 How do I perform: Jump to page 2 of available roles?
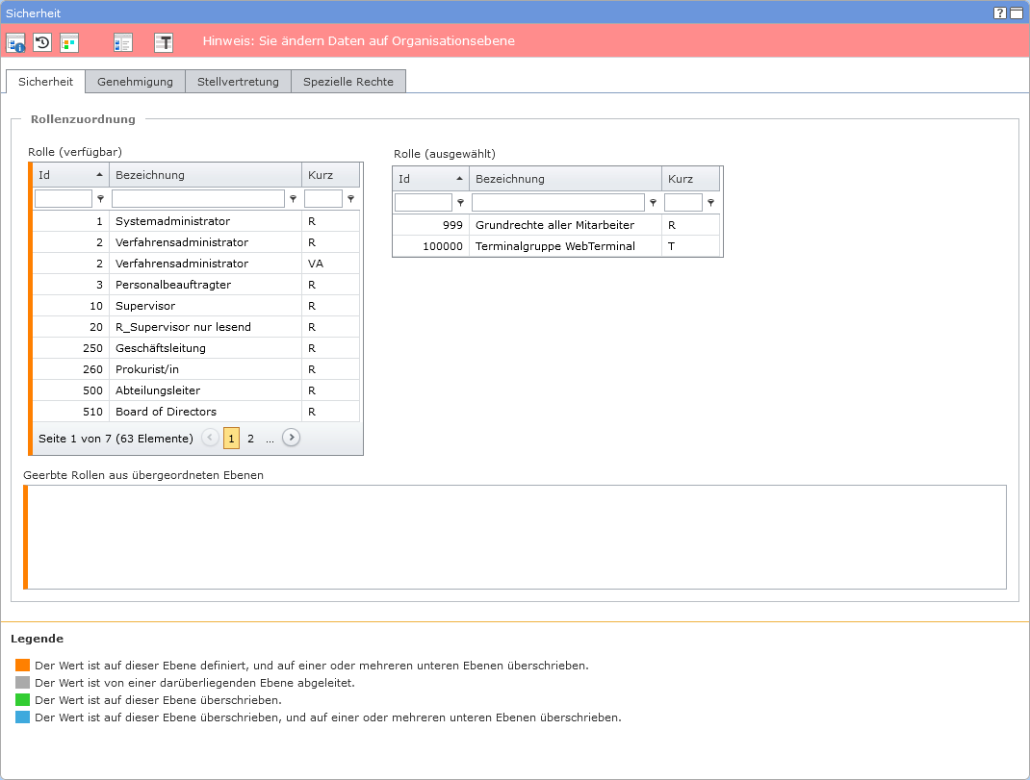coord(250,439)
